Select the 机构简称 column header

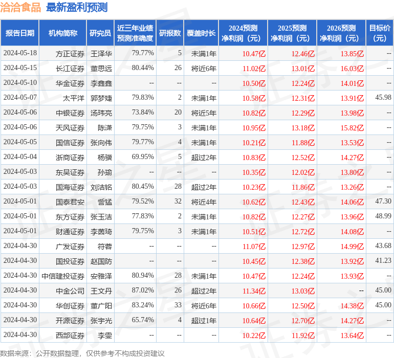coord(63,33)
